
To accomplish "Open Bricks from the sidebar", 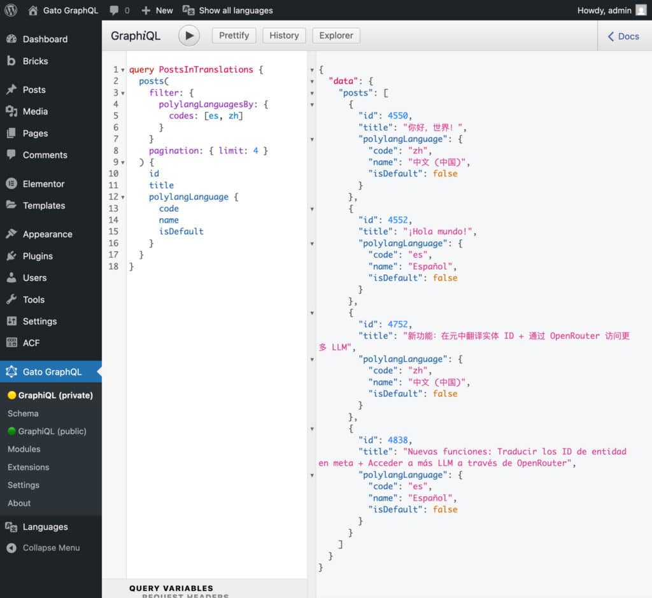I will tap(35, 61).
